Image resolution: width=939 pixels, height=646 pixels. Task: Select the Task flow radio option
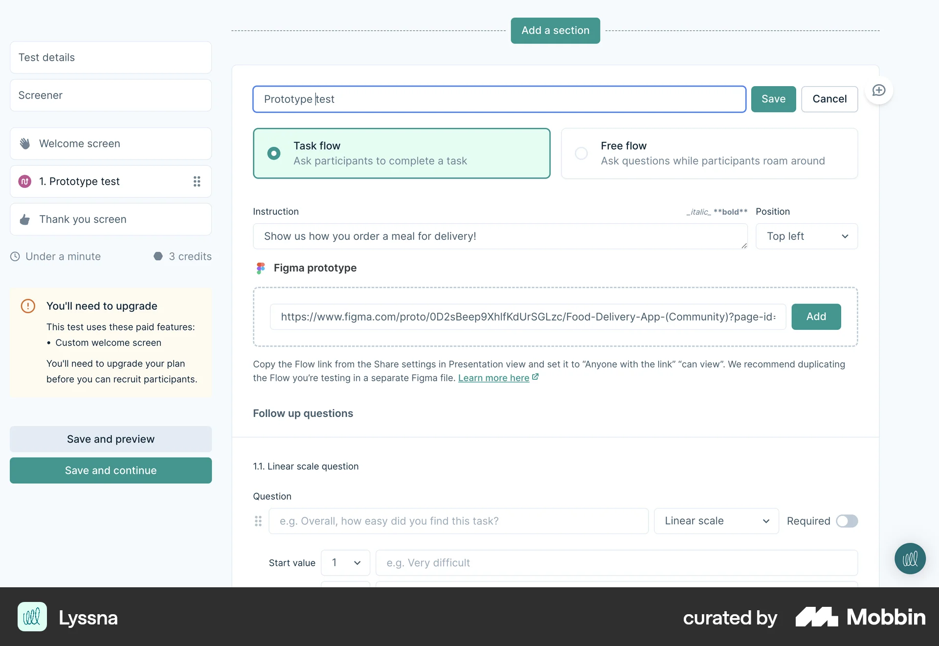[273, 153]
